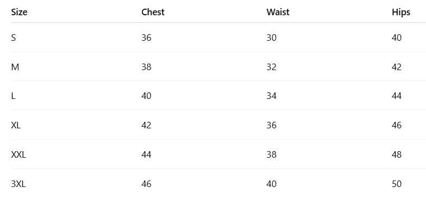
Task: Click waist value 38 for size XXL
Action: (272, 154)
